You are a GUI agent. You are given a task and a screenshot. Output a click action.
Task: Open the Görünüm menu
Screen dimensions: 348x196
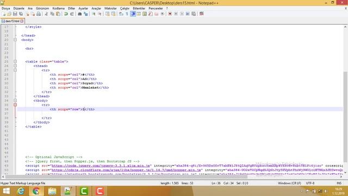point(42,8)
